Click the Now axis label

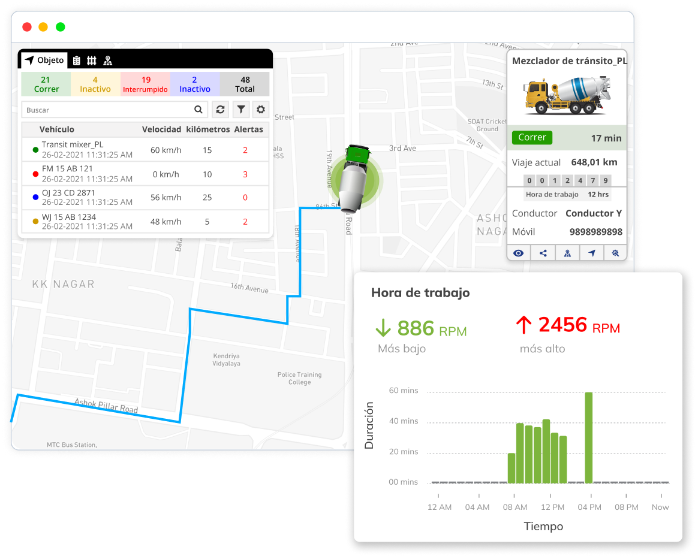[660, 507]
